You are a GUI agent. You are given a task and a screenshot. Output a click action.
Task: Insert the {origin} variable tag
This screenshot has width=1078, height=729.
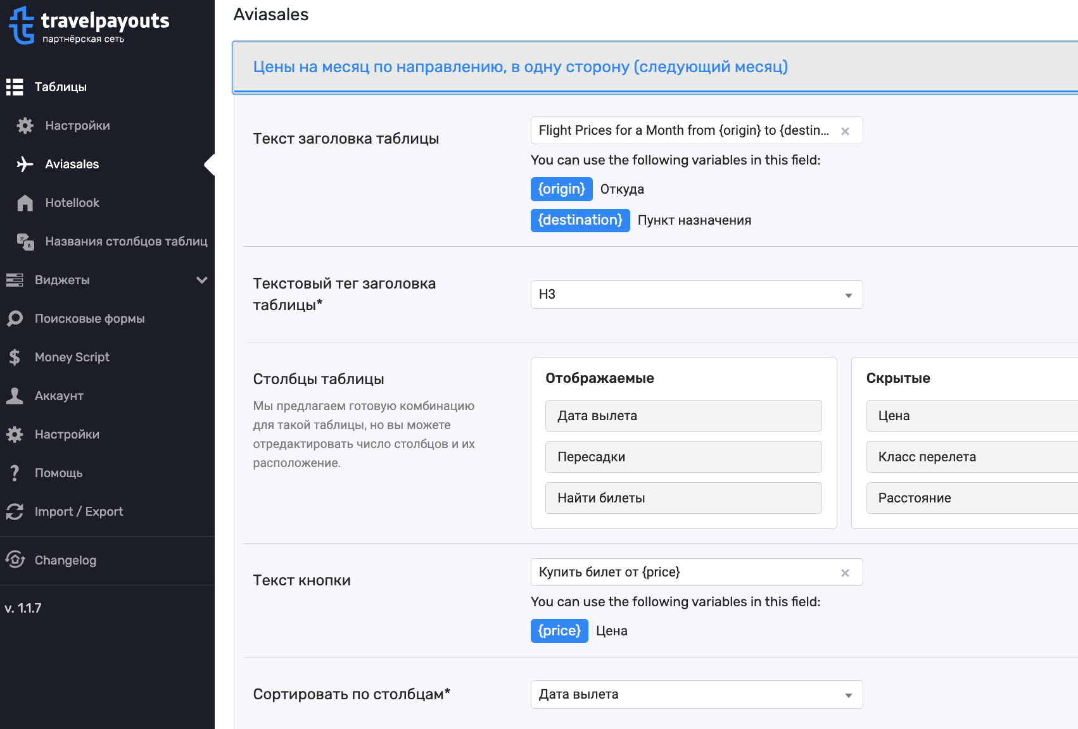(561, 189)
